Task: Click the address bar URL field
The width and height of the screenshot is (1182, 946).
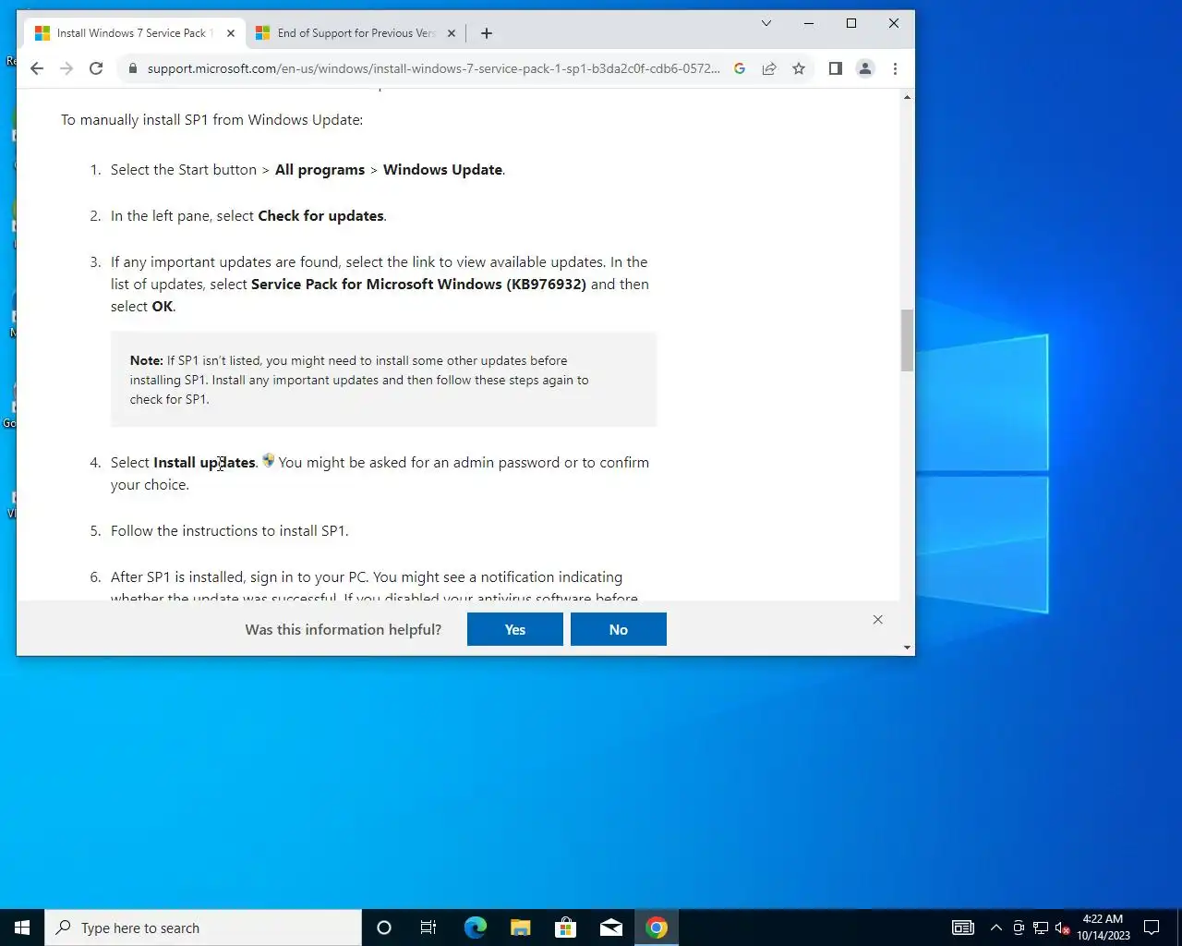Action: (434, 68)
